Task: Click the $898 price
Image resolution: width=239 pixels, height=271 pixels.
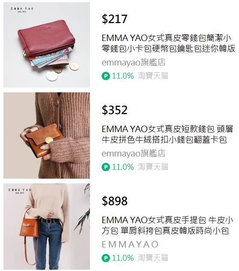Action: [x=115, y=201]
